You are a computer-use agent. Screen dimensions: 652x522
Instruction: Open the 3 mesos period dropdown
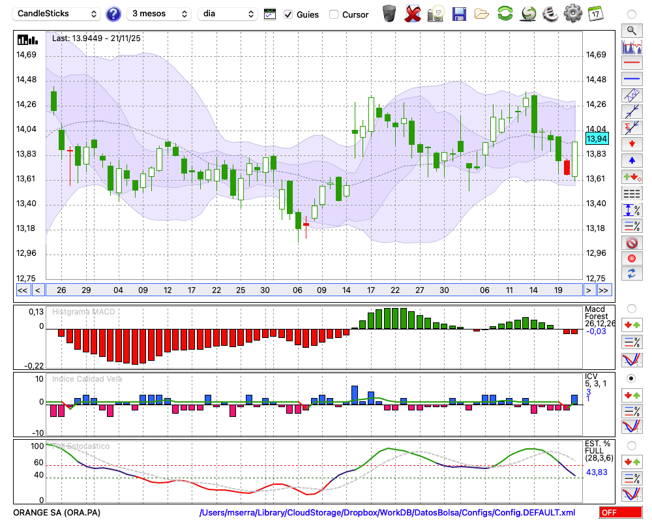coord(158,14)
